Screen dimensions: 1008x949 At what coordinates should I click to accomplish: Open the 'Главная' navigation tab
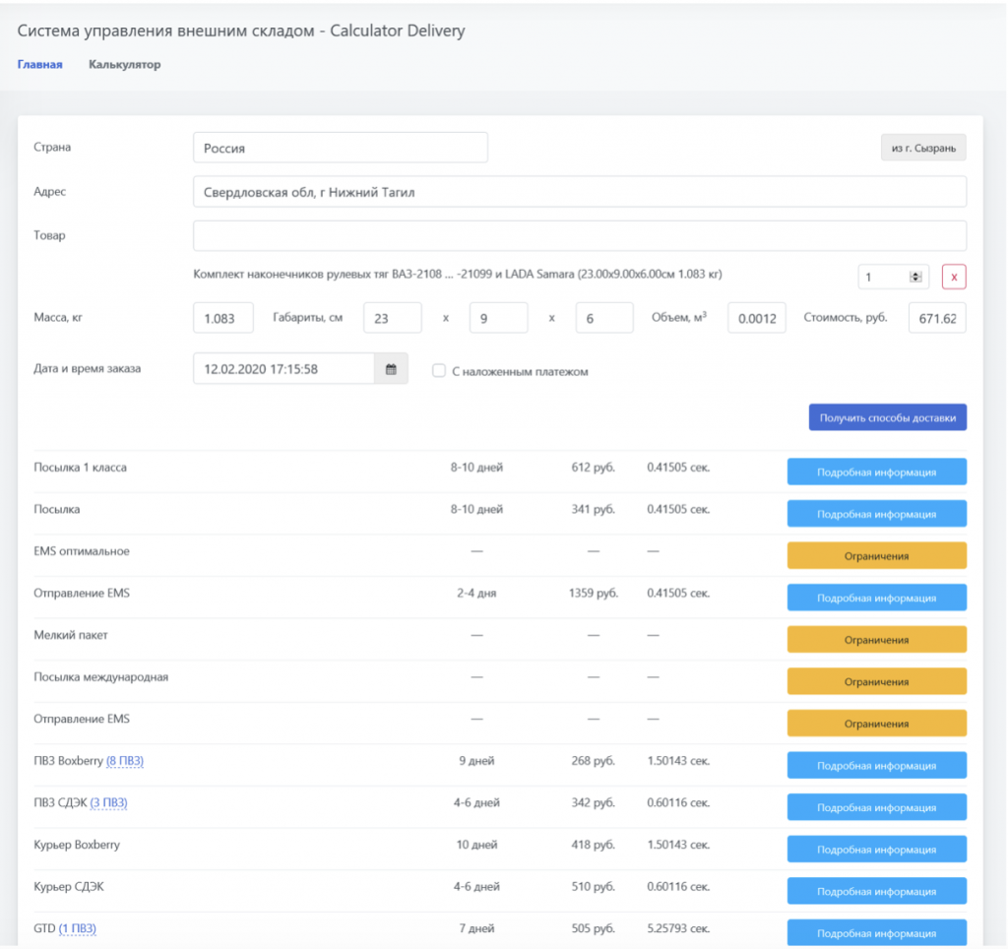pos(40,65)
